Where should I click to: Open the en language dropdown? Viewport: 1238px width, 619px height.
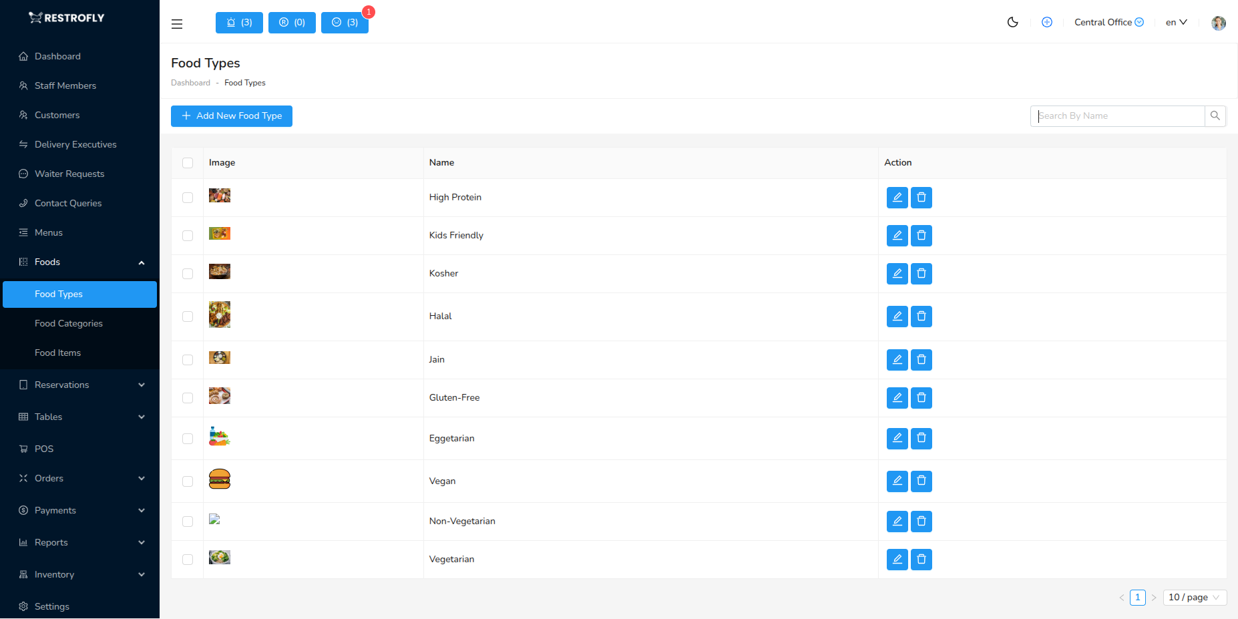tap(1176, 22)
